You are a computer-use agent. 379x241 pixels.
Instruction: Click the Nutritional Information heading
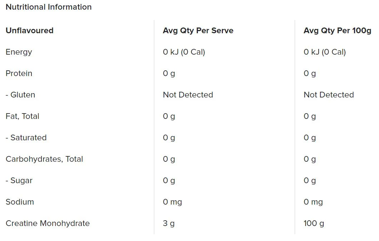[49, 7]
